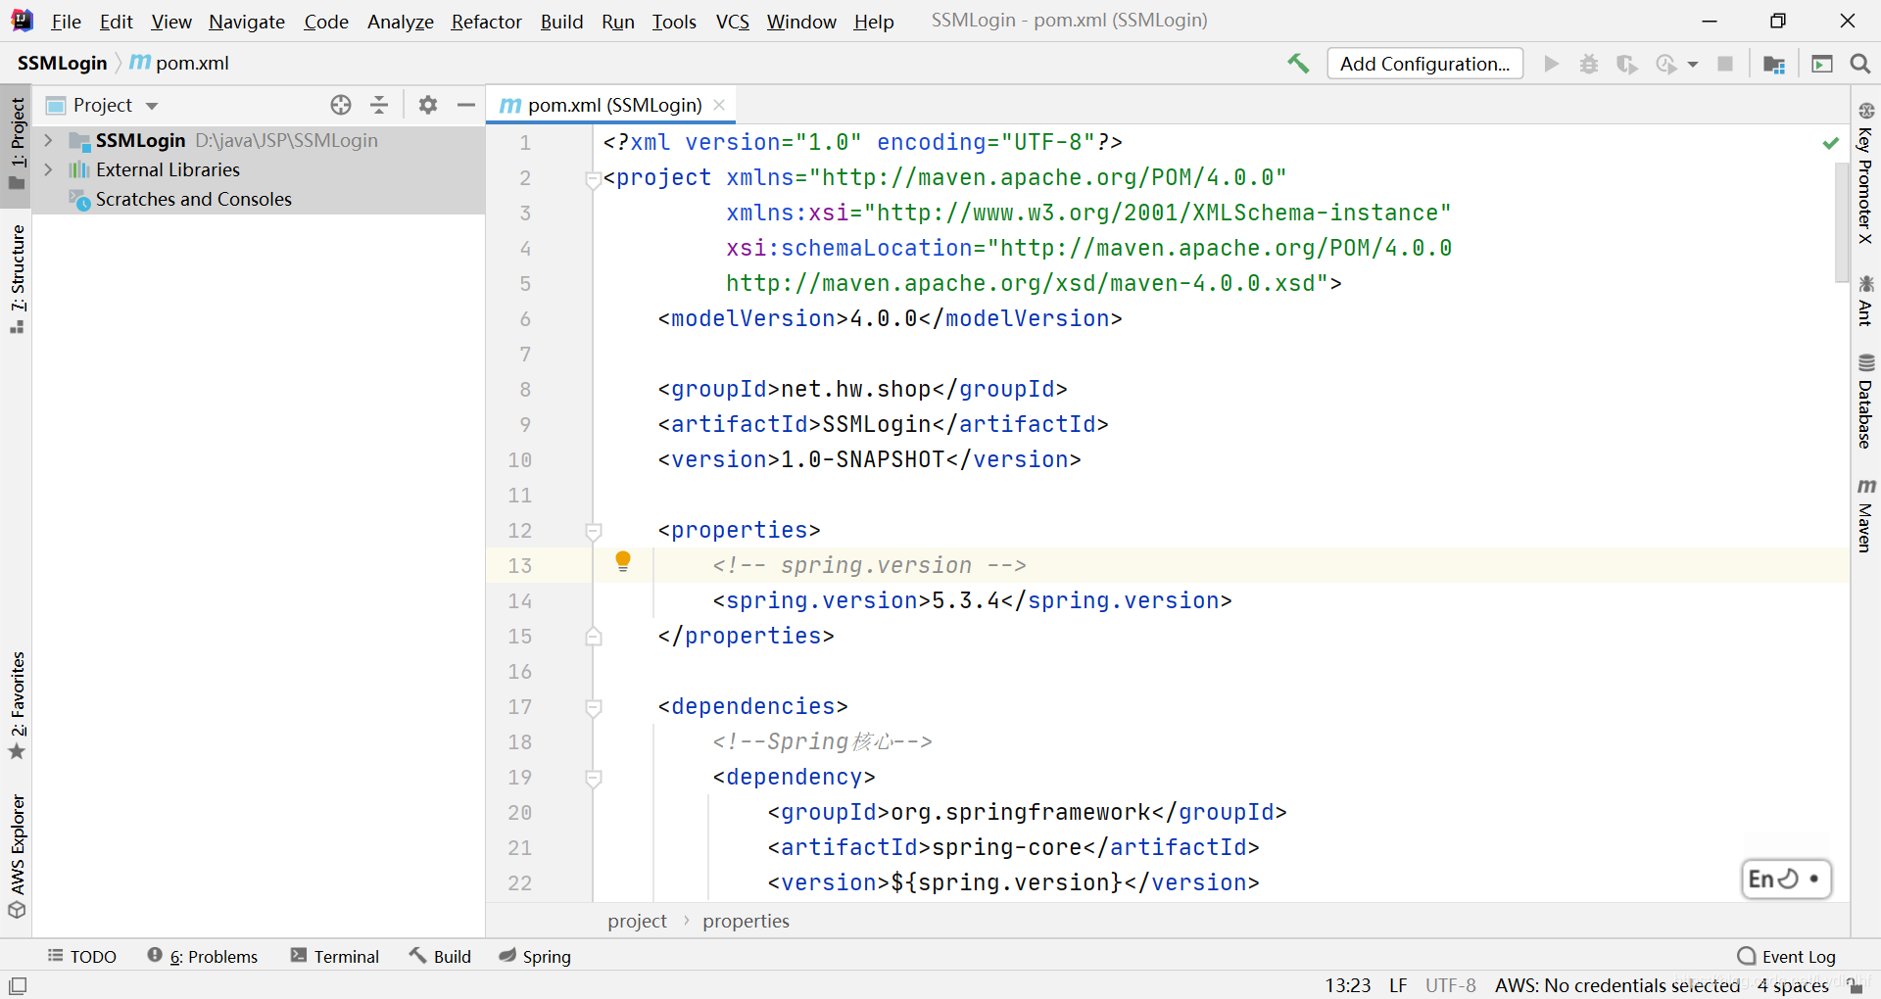1881x999 pixels.
Task: Open the Event Log
Action: 1787,956
